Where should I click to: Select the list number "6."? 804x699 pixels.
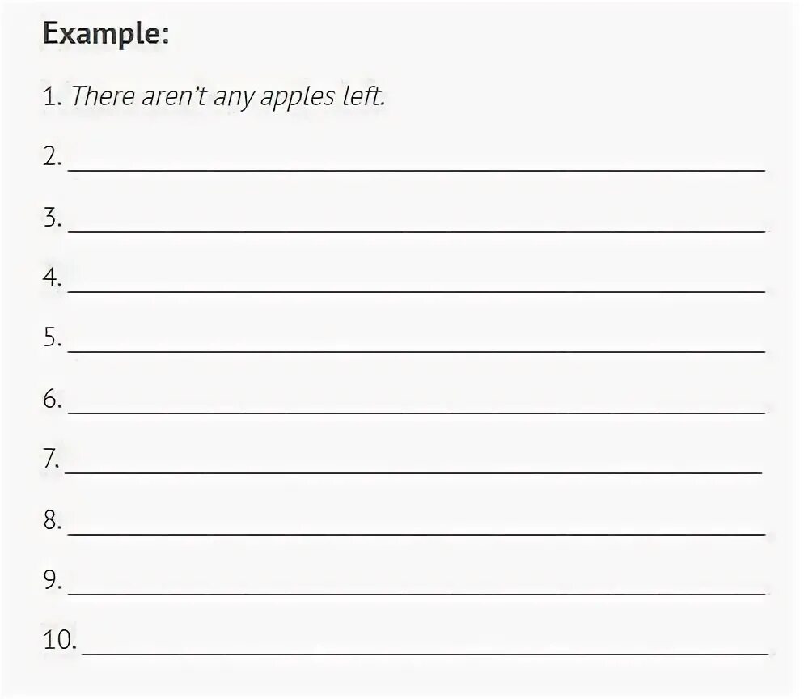pos(53,400)
